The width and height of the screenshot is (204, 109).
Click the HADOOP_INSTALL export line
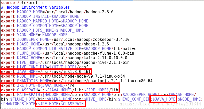40,16
